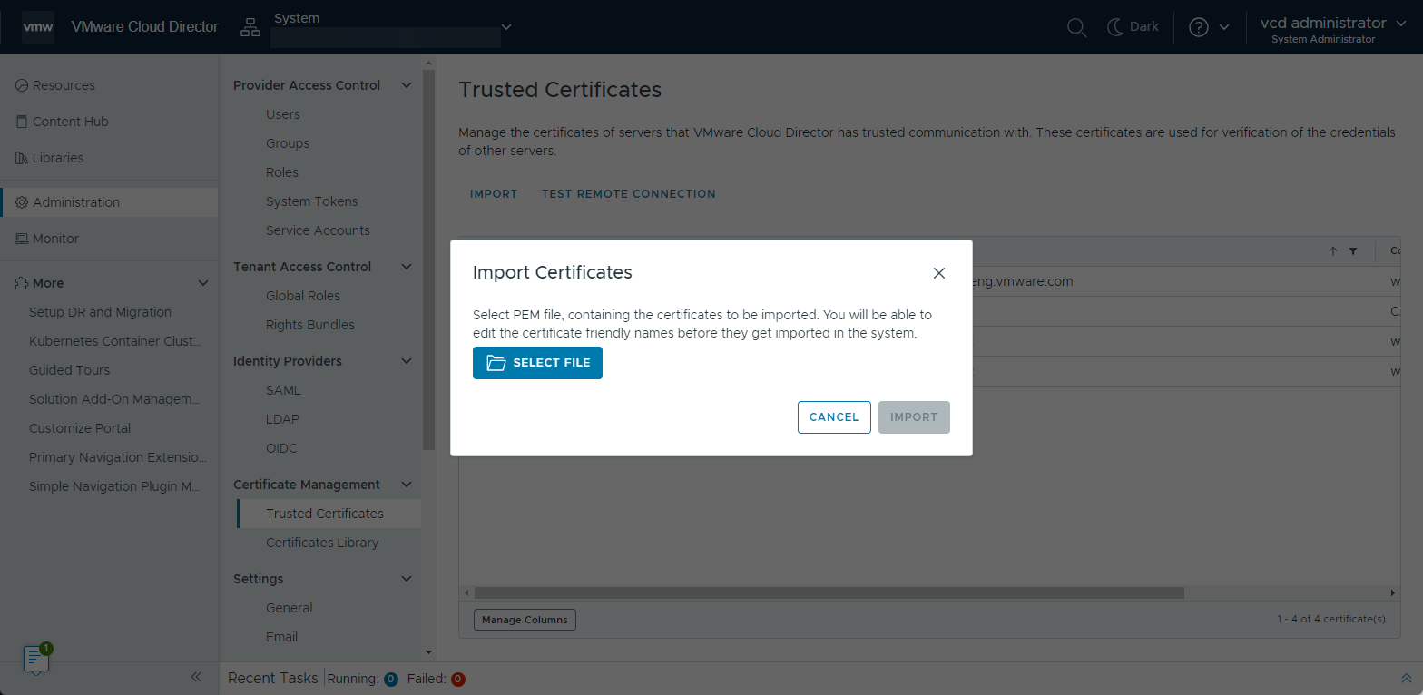
Task: Open OIDC settings
Action: [x=281, y=448]
